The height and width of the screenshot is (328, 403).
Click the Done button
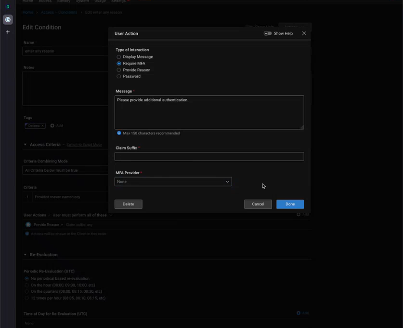pos(290,204)
